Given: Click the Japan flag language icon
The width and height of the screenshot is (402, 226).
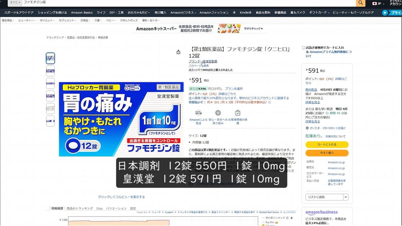Looking at the screenshot, I should coord(375,3).
